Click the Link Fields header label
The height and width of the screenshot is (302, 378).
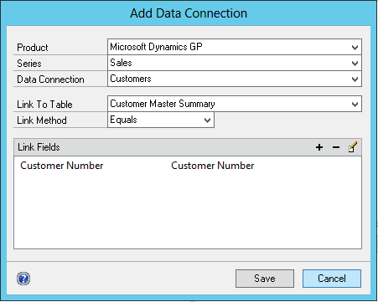[x=39, y=147]
